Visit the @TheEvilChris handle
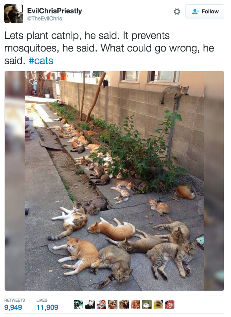 pos(44,18)
